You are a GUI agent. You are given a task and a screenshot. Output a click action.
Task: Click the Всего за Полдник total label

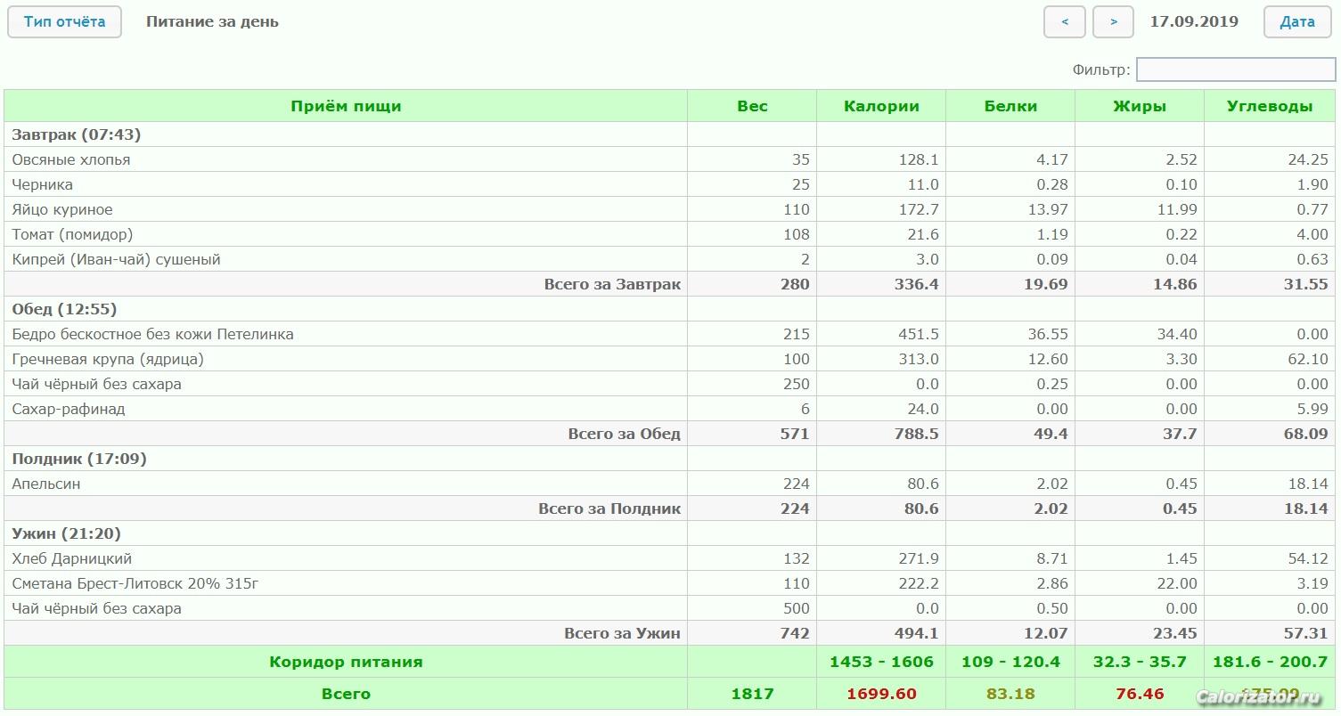609,509
